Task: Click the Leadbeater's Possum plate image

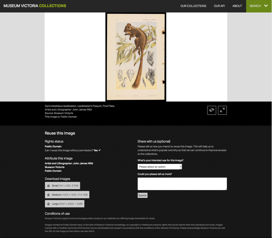Action: pos(136,57)
